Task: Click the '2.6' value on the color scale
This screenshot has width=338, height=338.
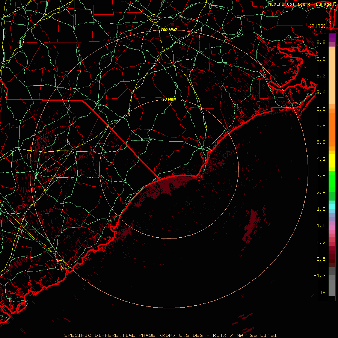Action: pyautogui.click(x=321, y=193)
